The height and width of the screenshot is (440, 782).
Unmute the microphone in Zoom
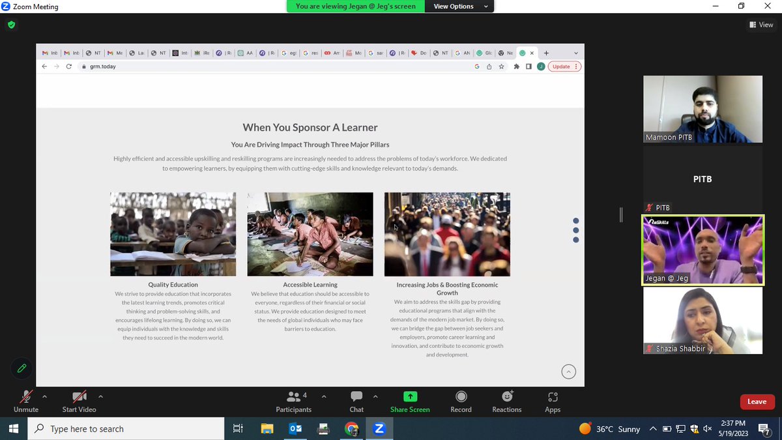click(x=26, y=401)
